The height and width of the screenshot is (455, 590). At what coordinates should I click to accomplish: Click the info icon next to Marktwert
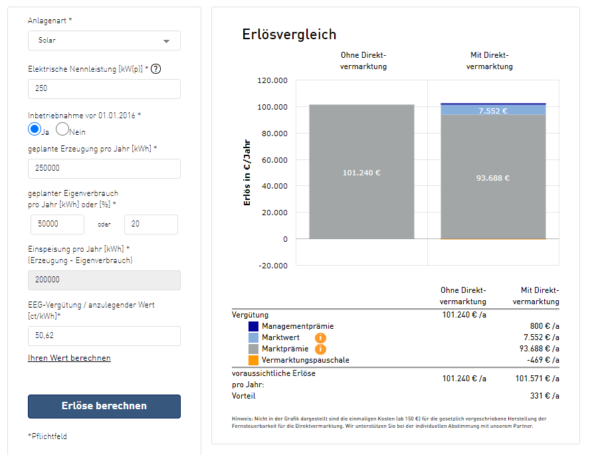coord(320,337)
